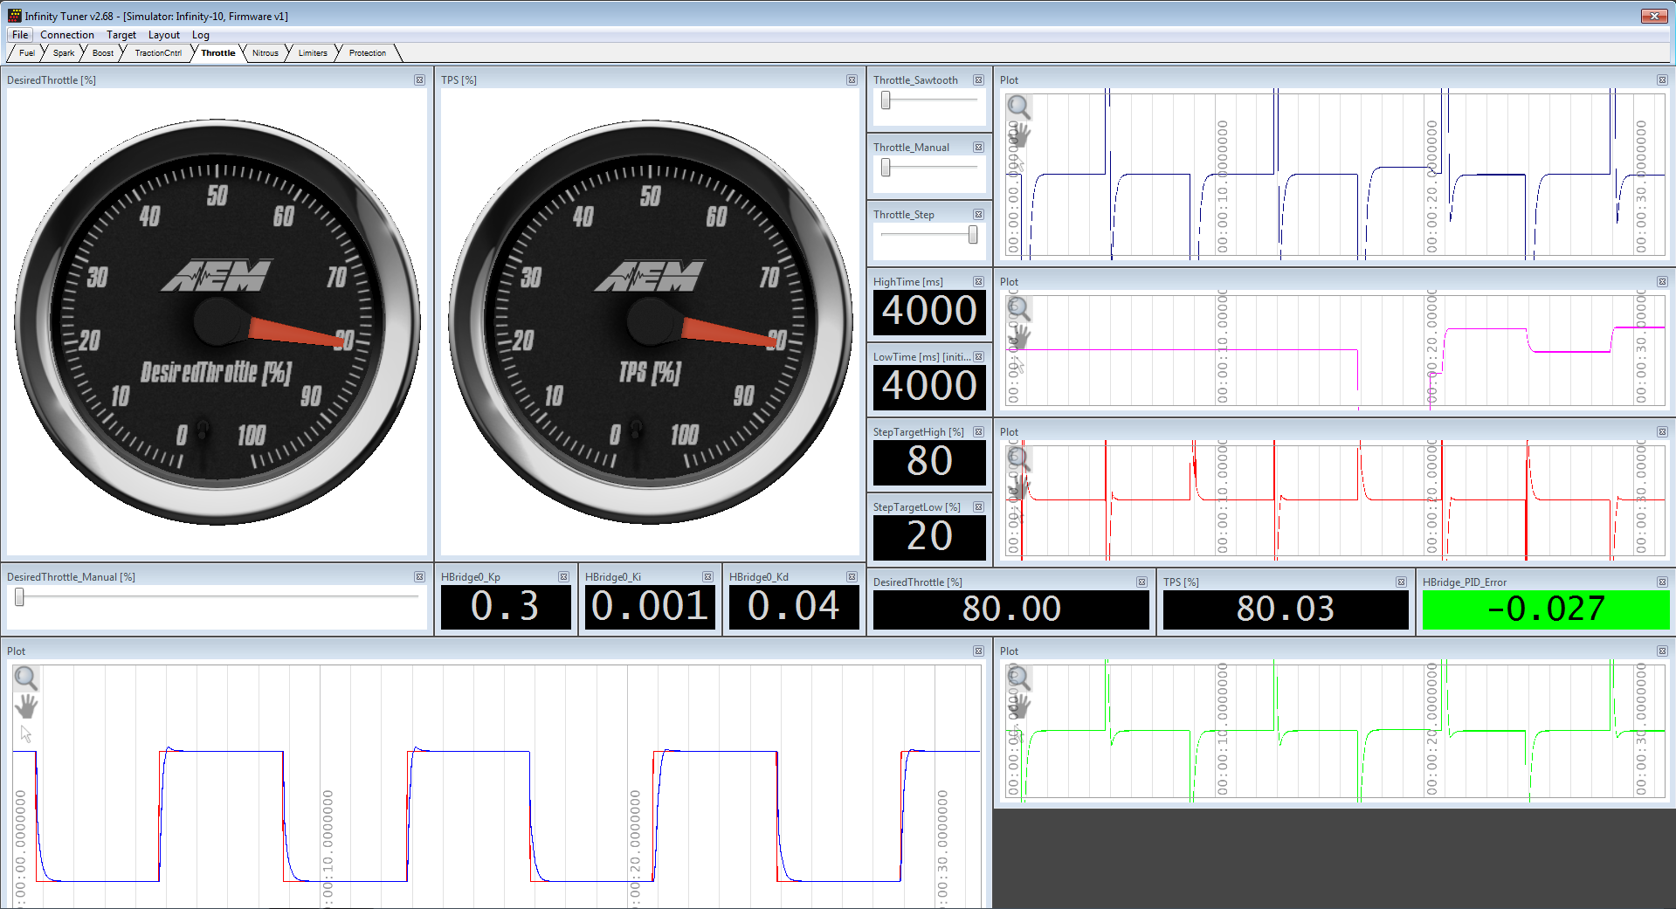
Task: Close the magenta-line Plot panel
Action: (x=1662, y=281)
